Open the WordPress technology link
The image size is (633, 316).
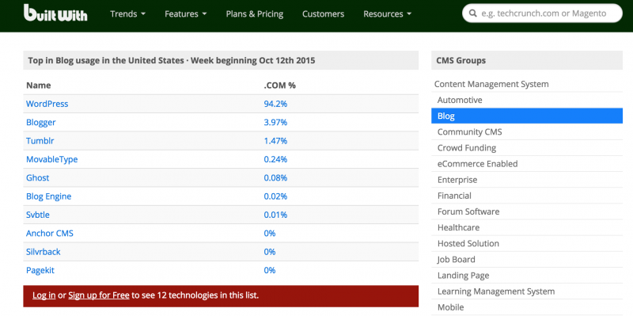tap(47, 104)
